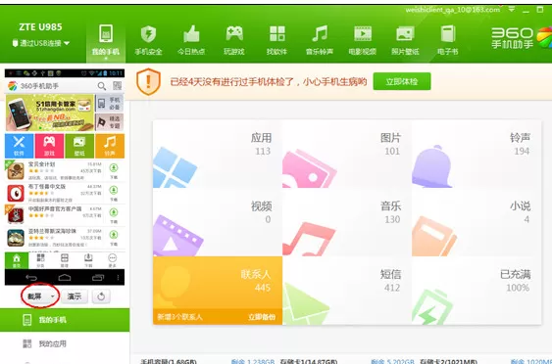This screenshot has width=552, height=364.
Task: Tap the Android recent apps key in preview
Action: pyautogui.click(x=97, y=278)
